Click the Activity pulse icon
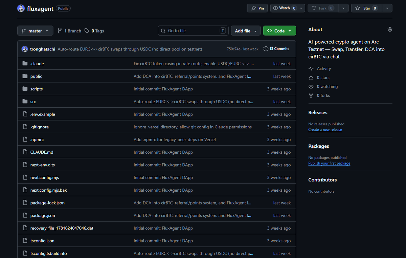The image size is (406, 258). [x=311, y=69]
